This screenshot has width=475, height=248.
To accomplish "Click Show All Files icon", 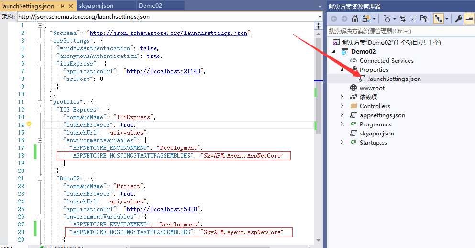I will click(424, 19).
